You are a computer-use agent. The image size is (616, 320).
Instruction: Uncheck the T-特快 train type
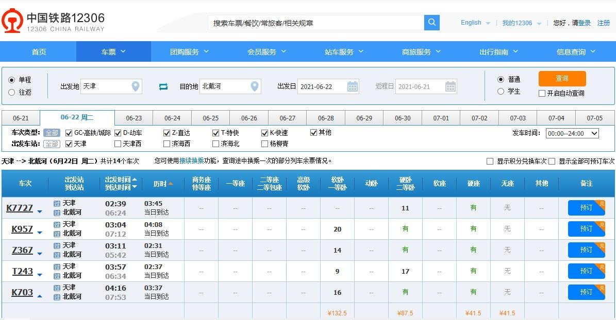[215, 133]
